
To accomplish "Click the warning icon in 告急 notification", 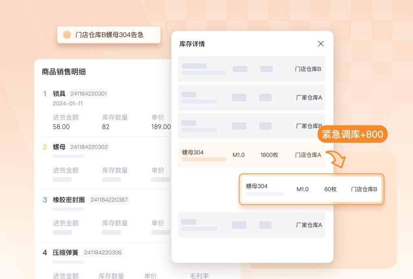I will click(67, 35).
